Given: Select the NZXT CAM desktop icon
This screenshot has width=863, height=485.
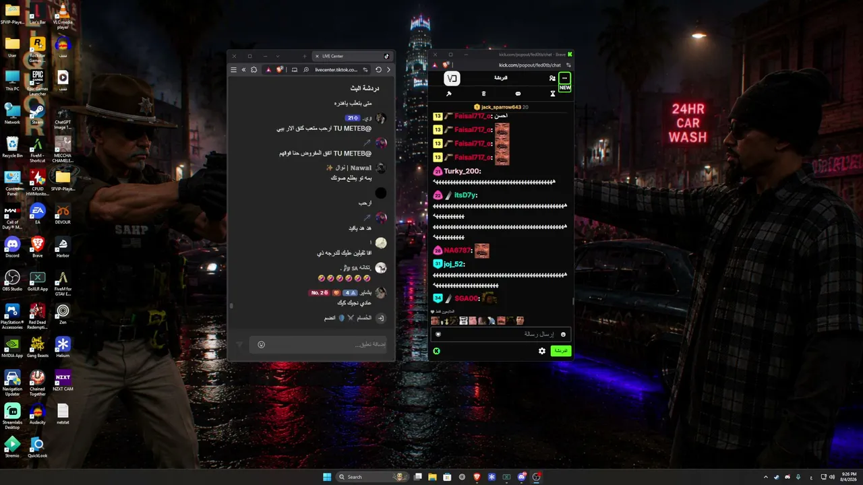Looking at the screenshot, I should 63,380.
